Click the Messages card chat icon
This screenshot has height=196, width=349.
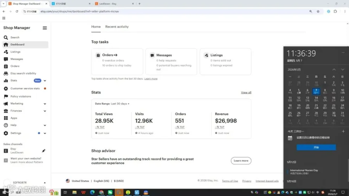tap(152, 55)
